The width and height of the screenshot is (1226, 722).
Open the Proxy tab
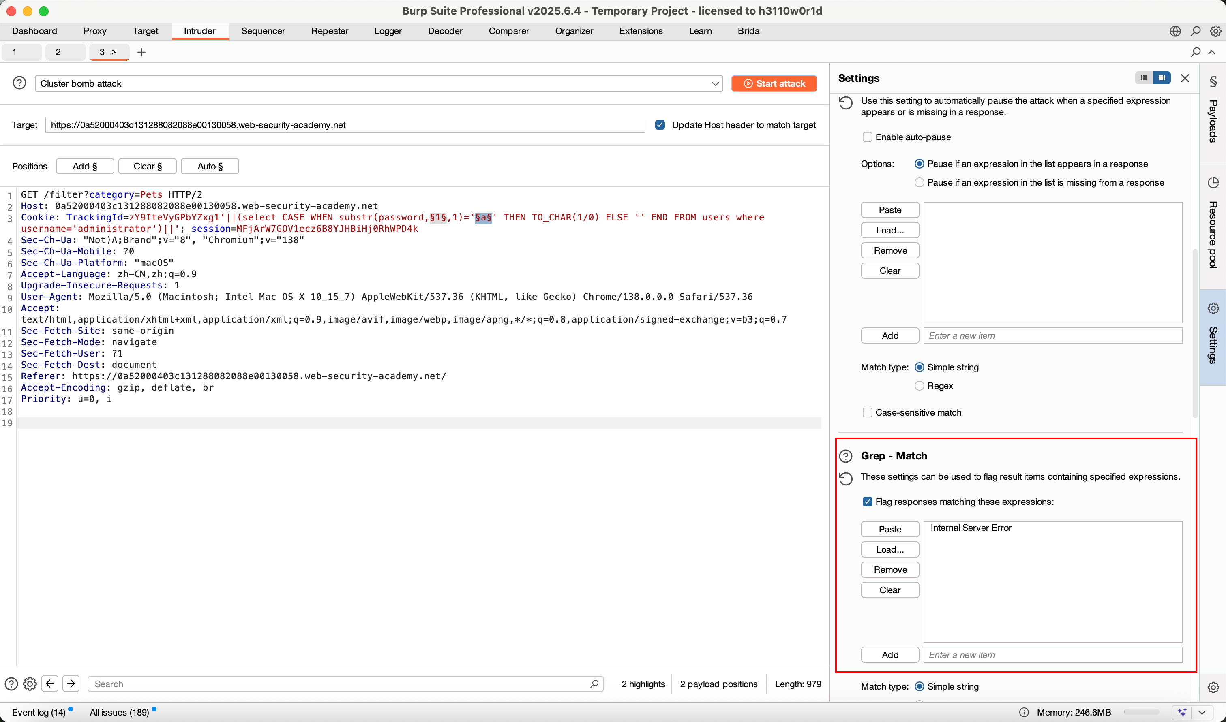(x=94, y=31)
